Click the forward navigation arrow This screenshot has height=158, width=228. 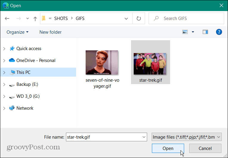point(19,18)
